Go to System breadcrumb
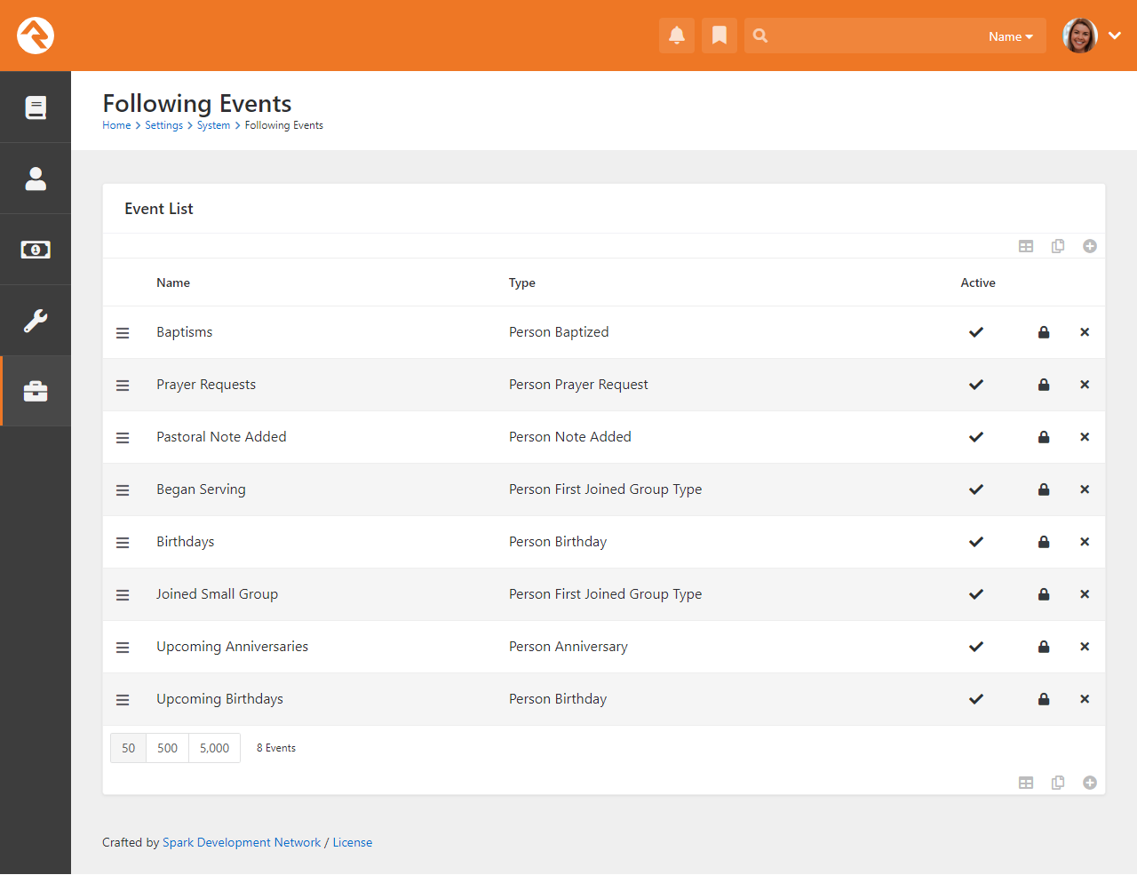This screenshot has width=1137, height=875. 213,125
